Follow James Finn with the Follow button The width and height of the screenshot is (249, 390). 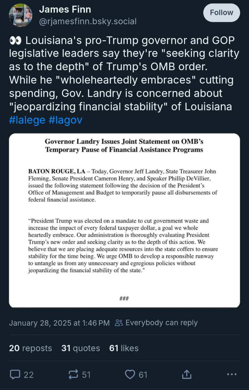pyautogui.click(x=221, y=13)
